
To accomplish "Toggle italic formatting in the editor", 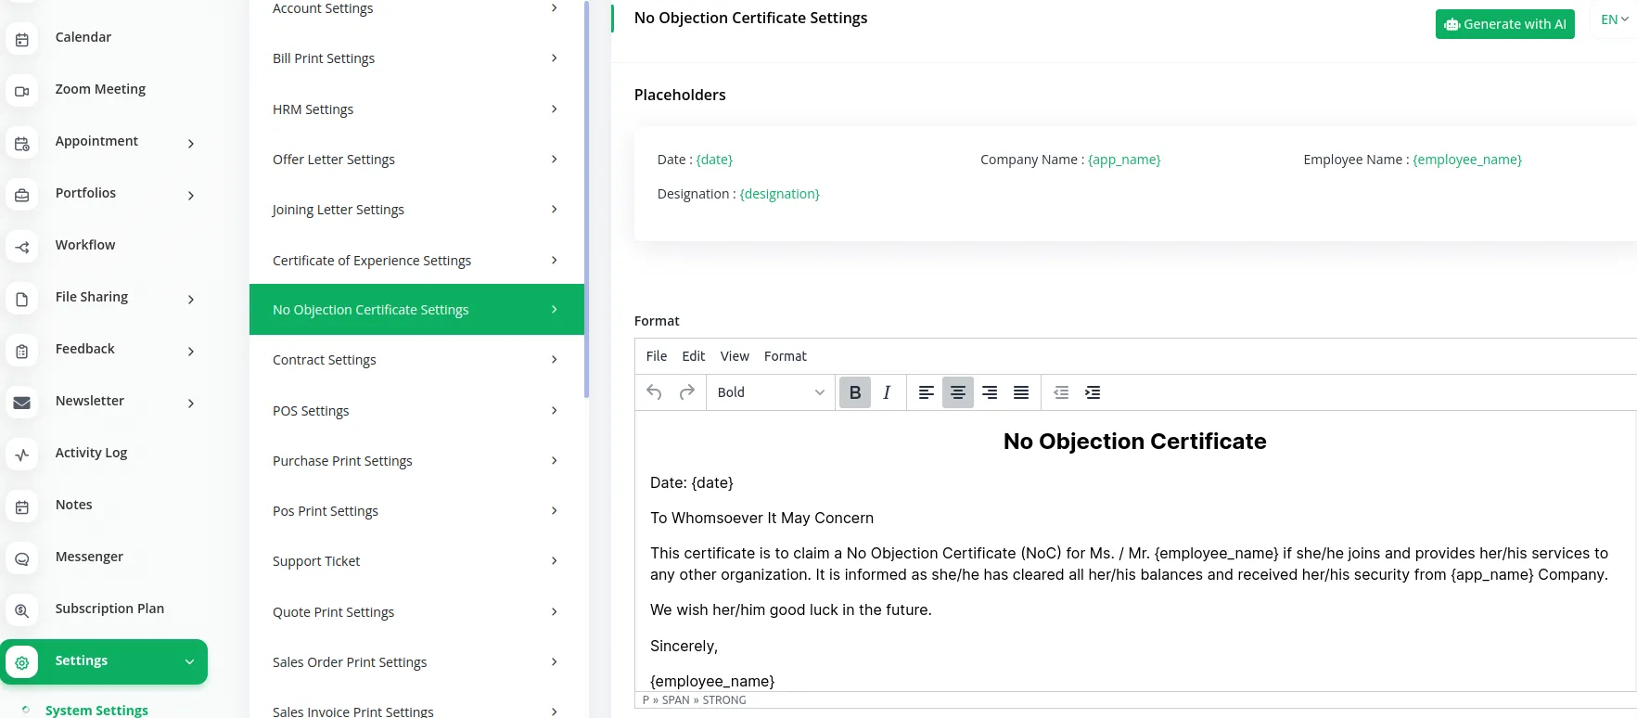I will (887, 392).
